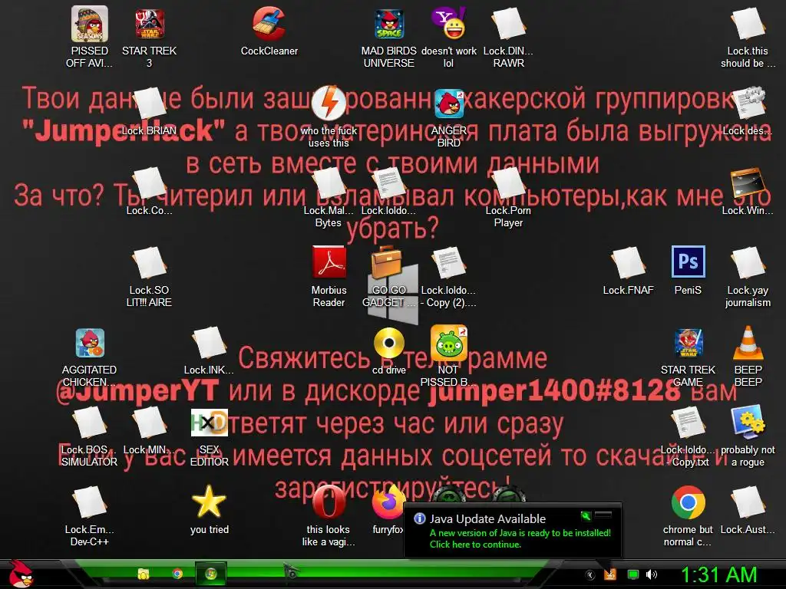Image resolution: width=786 pixels, height=589 pixels.
Task: Click the green options icon on Java balloon
Action: click(x=586, y=516)
